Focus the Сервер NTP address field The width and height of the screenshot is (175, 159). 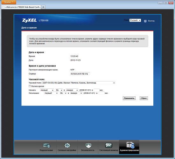pyautogui.click(x=80, y=74)
